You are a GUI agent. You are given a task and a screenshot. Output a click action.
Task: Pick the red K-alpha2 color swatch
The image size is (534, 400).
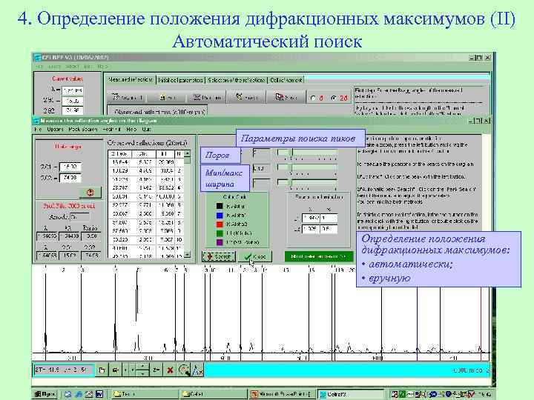[x=220, y=224]
